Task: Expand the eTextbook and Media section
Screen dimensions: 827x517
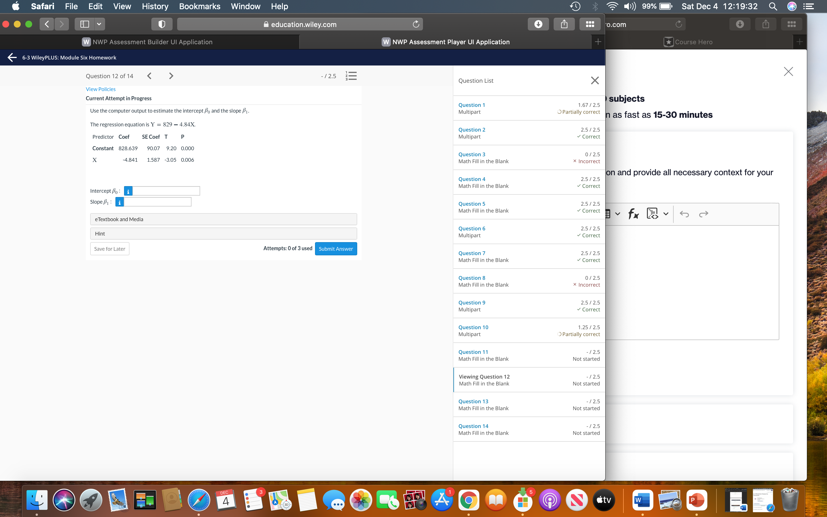Action: (x=223, y=219)
